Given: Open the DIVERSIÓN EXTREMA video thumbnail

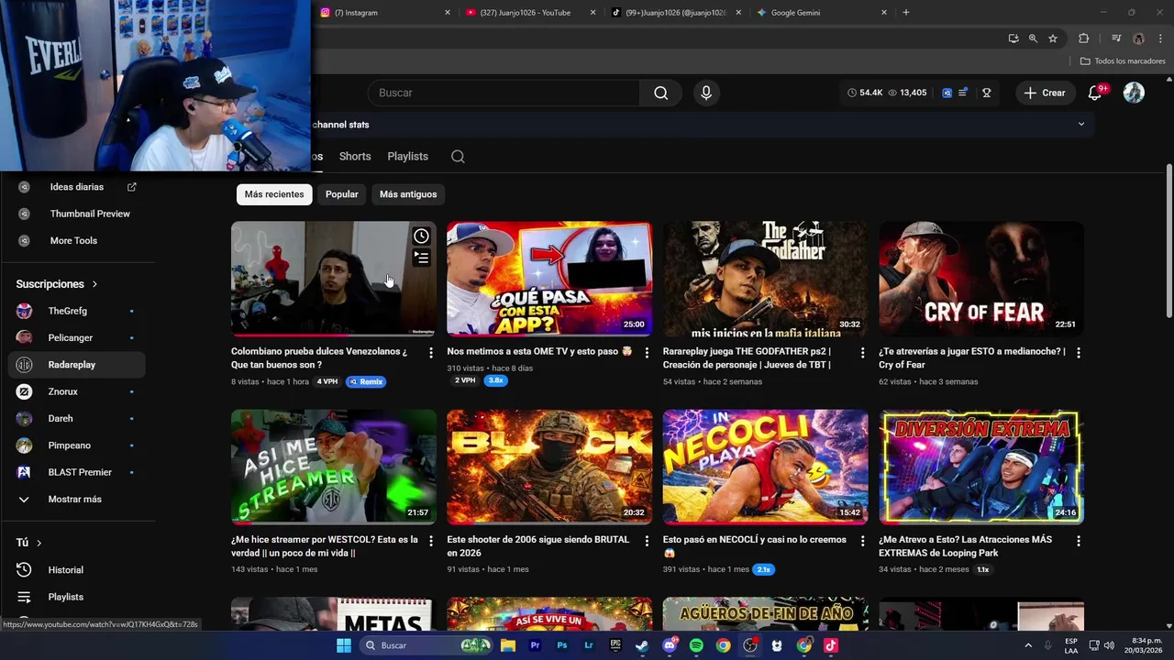Looking at the screenshot, I should (x=981, y=467).
